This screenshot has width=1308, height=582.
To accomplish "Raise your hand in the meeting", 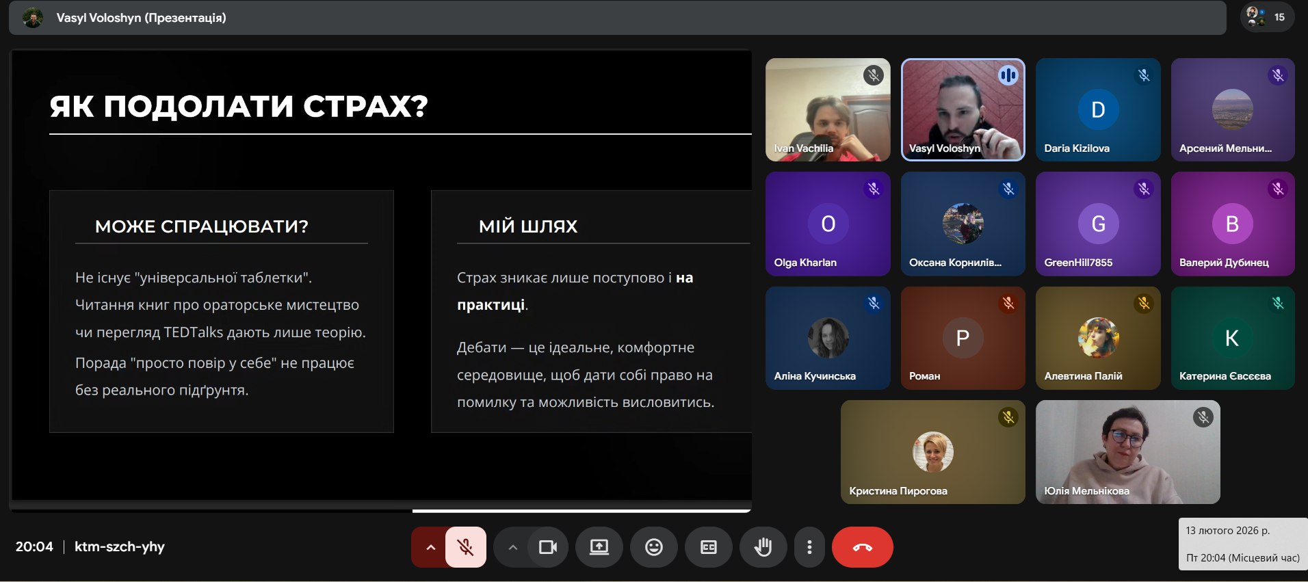I will tap(763, 547).
